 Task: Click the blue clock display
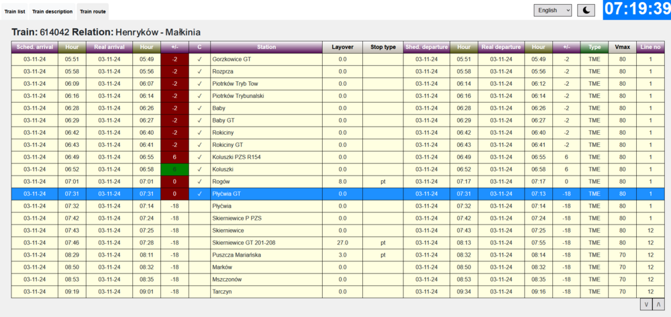click(636, 10)
